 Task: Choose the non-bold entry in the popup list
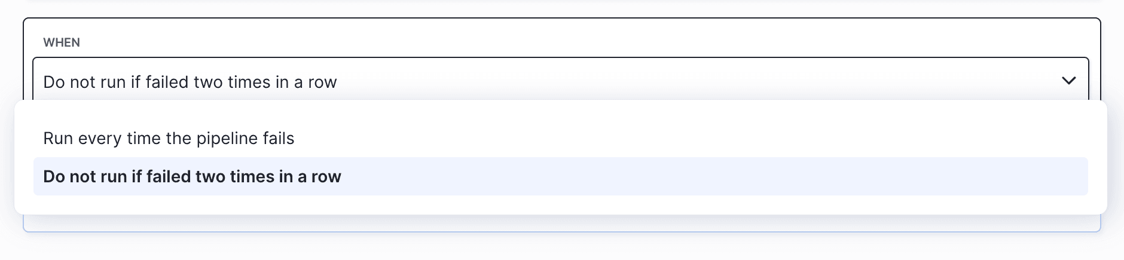tap(169, 139)
